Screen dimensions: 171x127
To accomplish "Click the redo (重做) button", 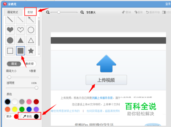I will pos(139,12).
